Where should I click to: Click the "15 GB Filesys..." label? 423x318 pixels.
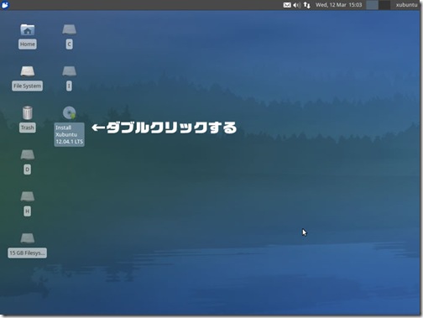27,253
